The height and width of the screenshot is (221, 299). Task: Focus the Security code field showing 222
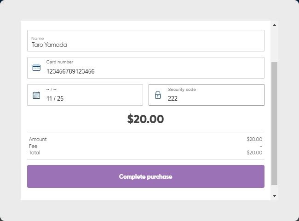click(212, 98)
